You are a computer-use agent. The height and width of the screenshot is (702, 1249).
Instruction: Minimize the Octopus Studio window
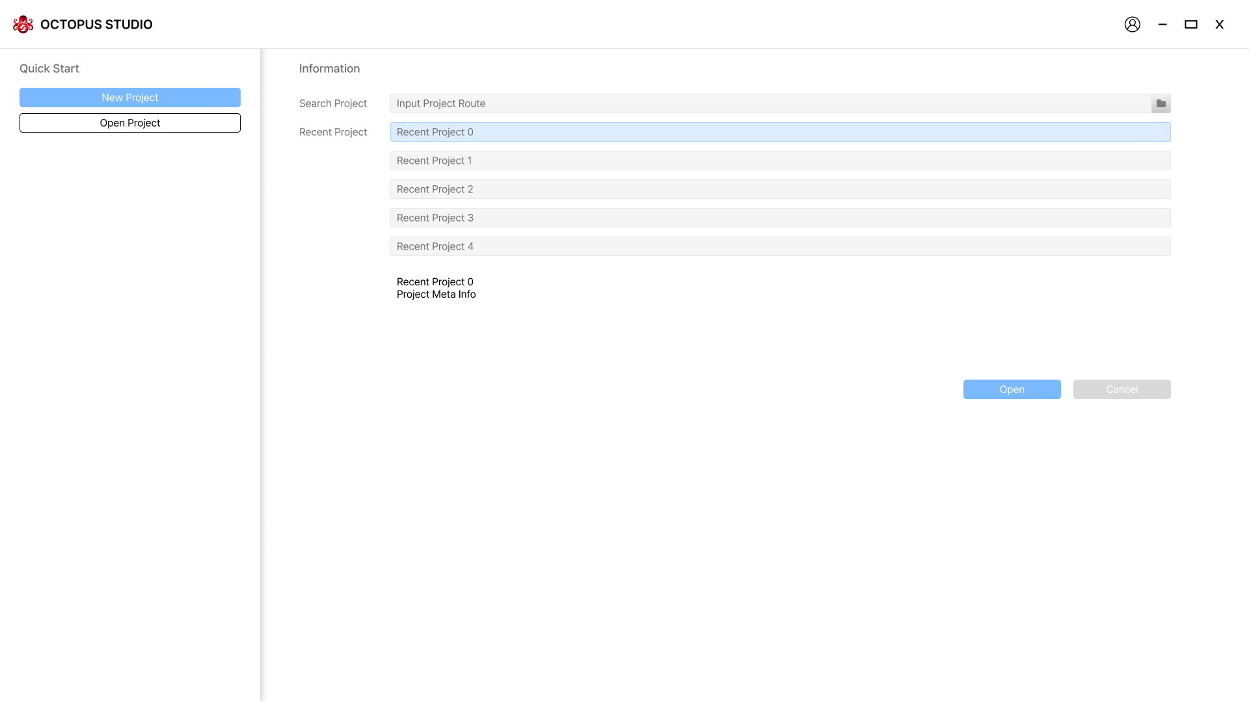tap(1162, 25)
